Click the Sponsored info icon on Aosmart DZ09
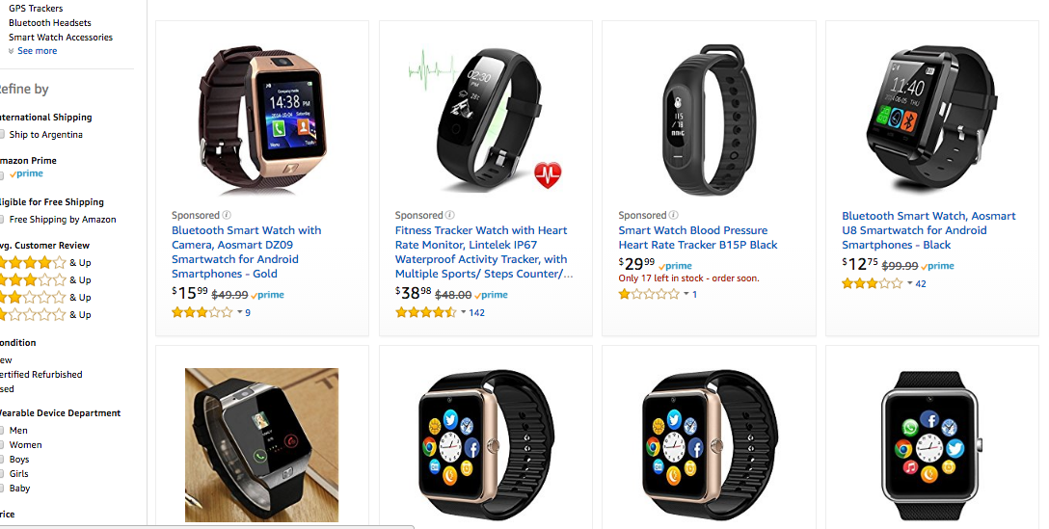Image resolution: width=1049 pixels, height=529 pixels. [x=227, y=215]
